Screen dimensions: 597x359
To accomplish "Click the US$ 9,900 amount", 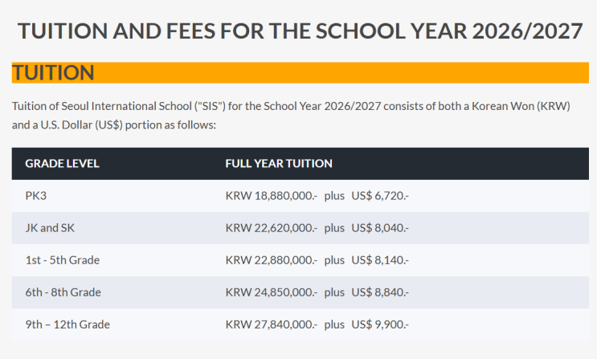I will tap(380, 324).
